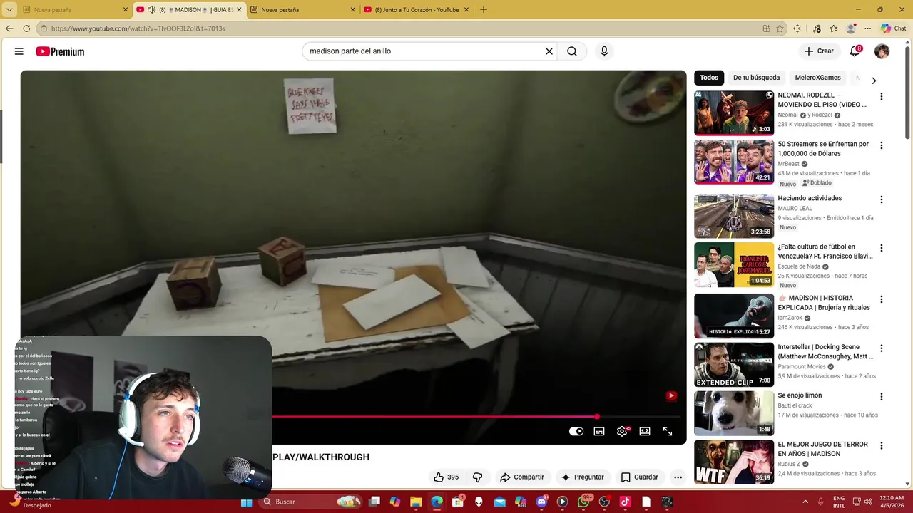Open File Explorer from the taskbar
The width and height of the screenshot is (913, 513).
[416, 502]
